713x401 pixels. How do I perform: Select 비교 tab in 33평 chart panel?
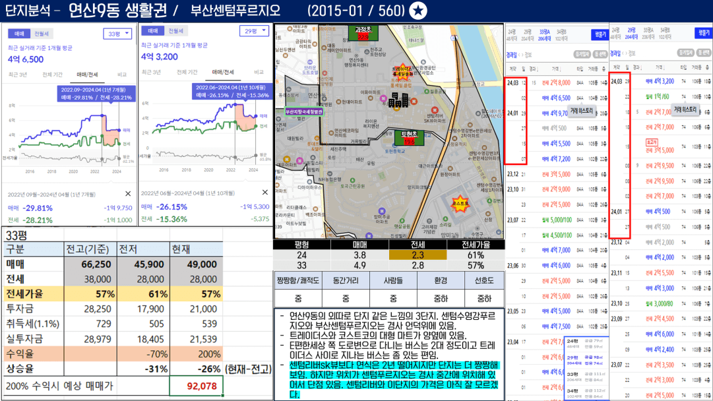click(122, 75)
